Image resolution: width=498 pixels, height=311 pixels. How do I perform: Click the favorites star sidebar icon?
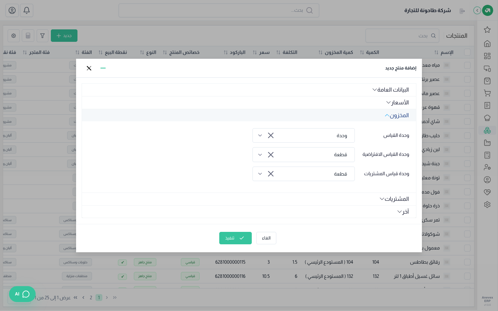[487, 30]
